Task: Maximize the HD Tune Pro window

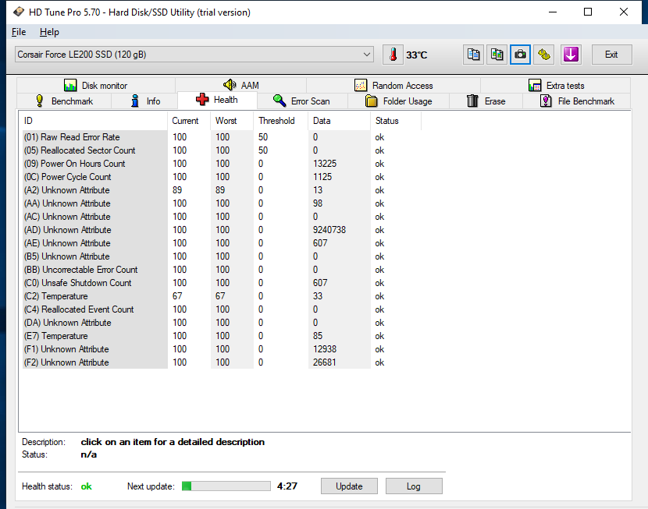Action: pyautogui.click(x=588, y=12)
